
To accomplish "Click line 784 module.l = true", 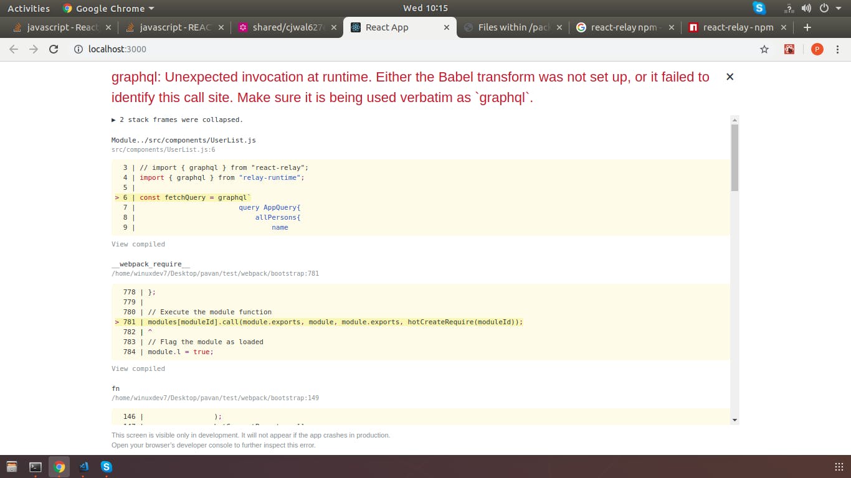I will point(181,352).
